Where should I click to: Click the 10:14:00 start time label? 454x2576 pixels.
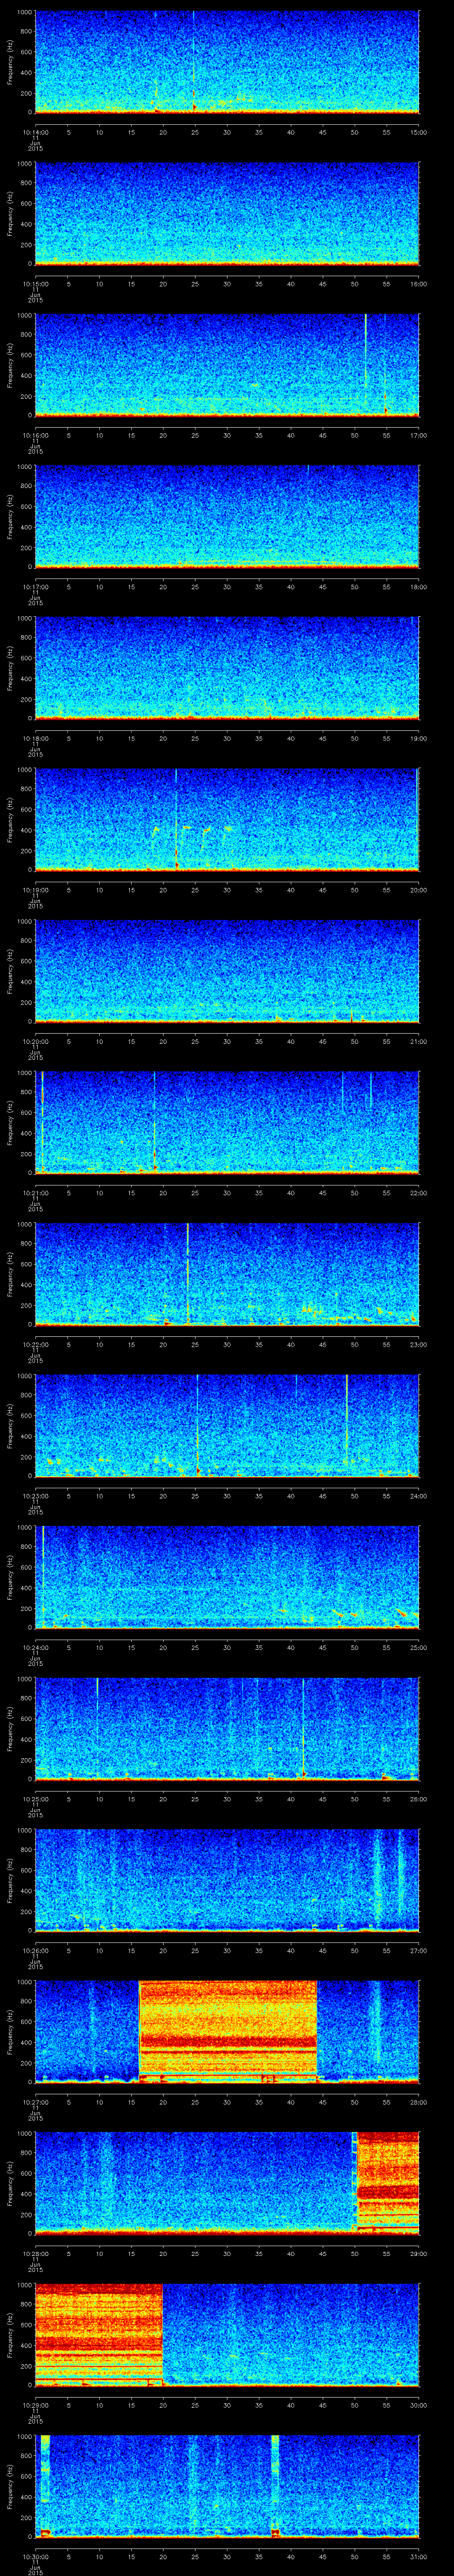[34, 132]
